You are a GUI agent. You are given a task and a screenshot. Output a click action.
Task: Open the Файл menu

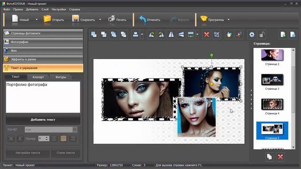point(7,9)
